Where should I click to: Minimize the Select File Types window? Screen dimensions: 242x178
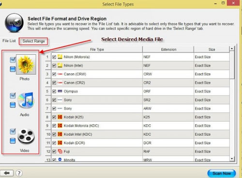[x=215, y=3]
